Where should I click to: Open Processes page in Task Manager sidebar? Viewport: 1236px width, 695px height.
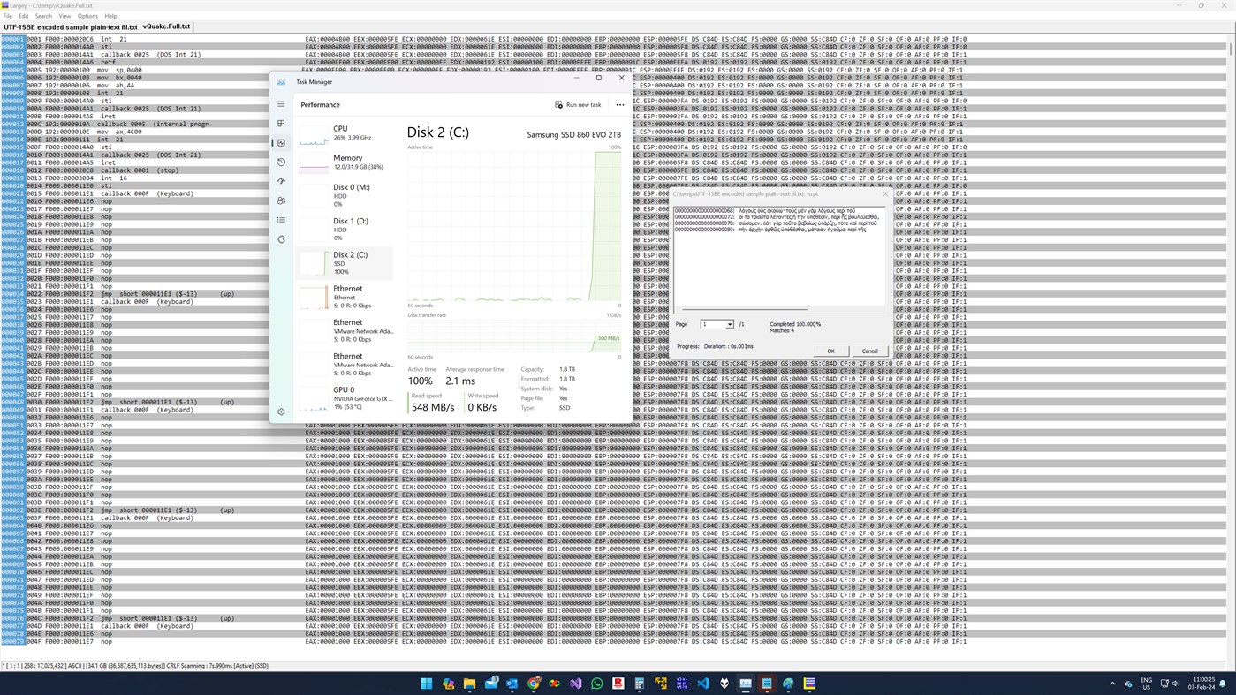[x=281, y=124]
